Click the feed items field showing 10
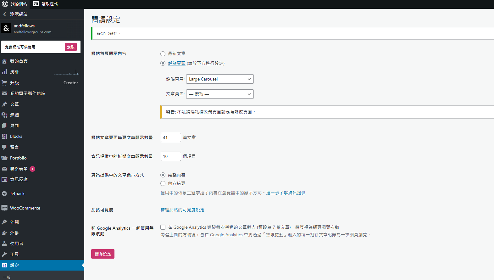 [171, 156]
